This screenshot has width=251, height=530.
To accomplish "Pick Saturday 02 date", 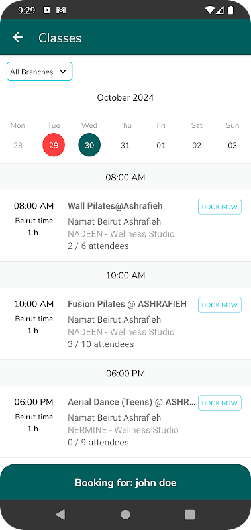I will (x=197, y=145).
